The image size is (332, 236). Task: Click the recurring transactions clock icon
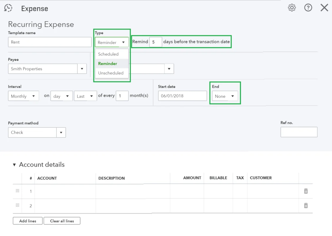click(x=8, y=8)
